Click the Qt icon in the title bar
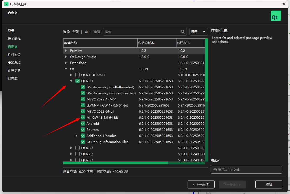This screenshot has width=290, height=194. [x=6, y=4]
